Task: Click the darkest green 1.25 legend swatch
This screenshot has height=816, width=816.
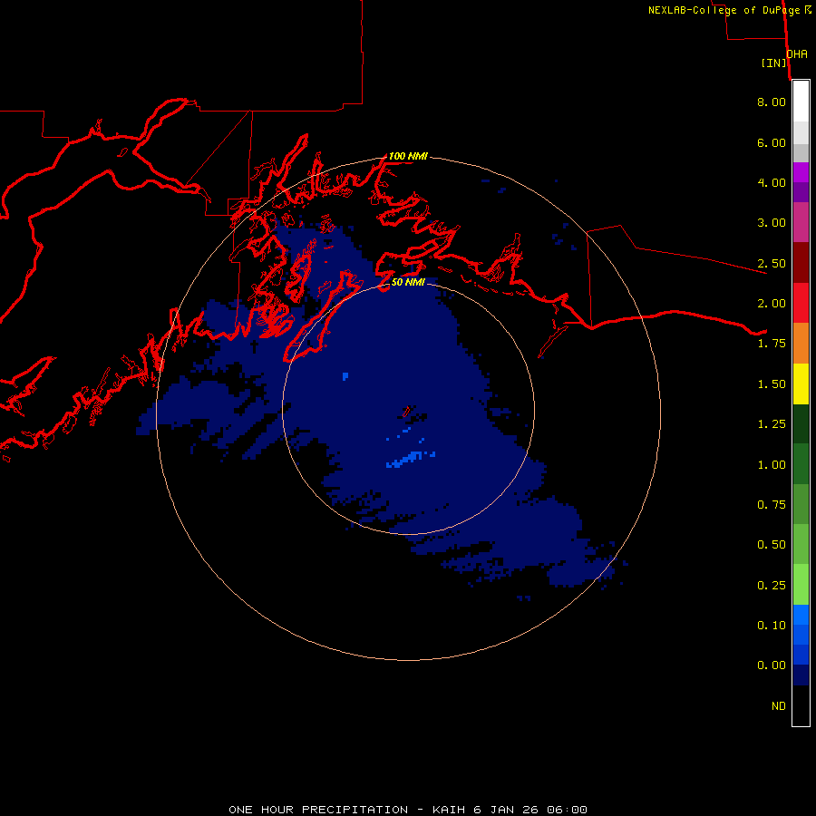Action: [801, 423]
